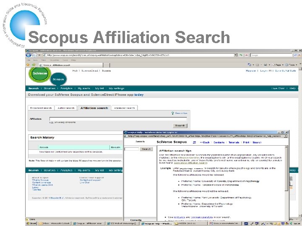Open the Favorites star in IE

pos(28,65)
